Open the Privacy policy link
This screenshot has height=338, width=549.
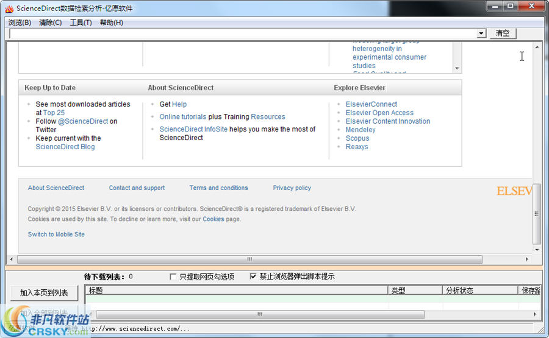tap(292, 188)
